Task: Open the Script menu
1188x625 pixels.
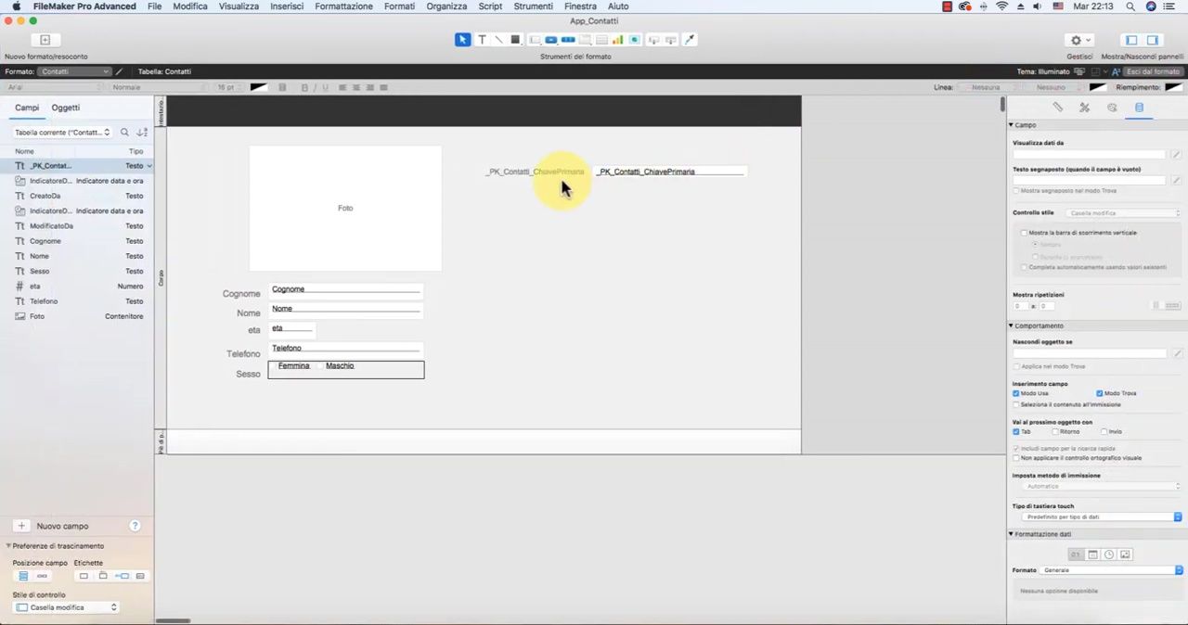Action: click(490, 6)
